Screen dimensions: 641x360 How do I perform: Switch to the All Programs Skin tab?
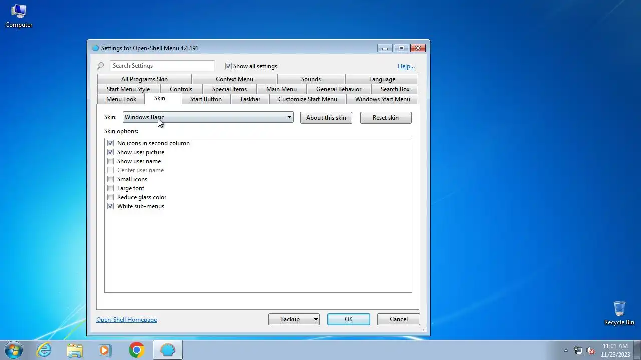(x=144, y=79)
